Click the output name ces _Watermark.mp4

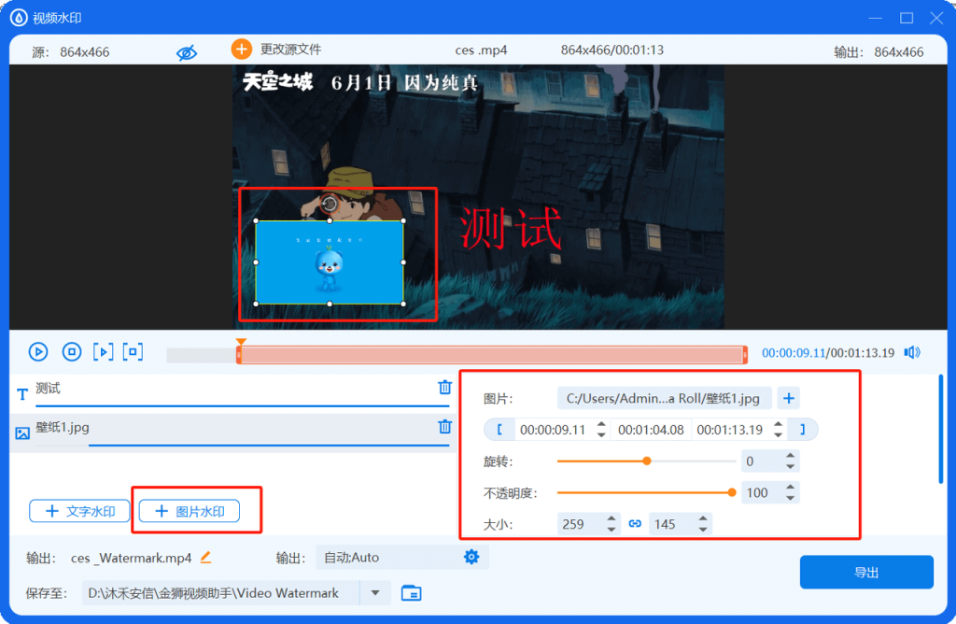(x=131, y=558)
